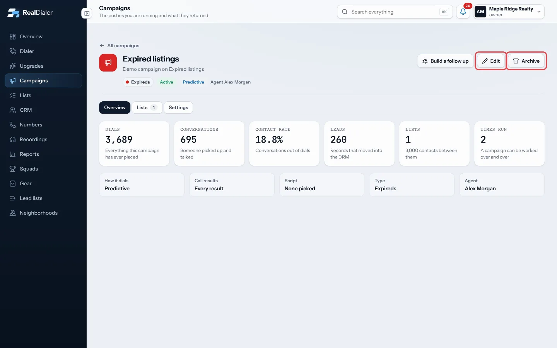Click the Conversations 695 stat card

tap(209, 143)
